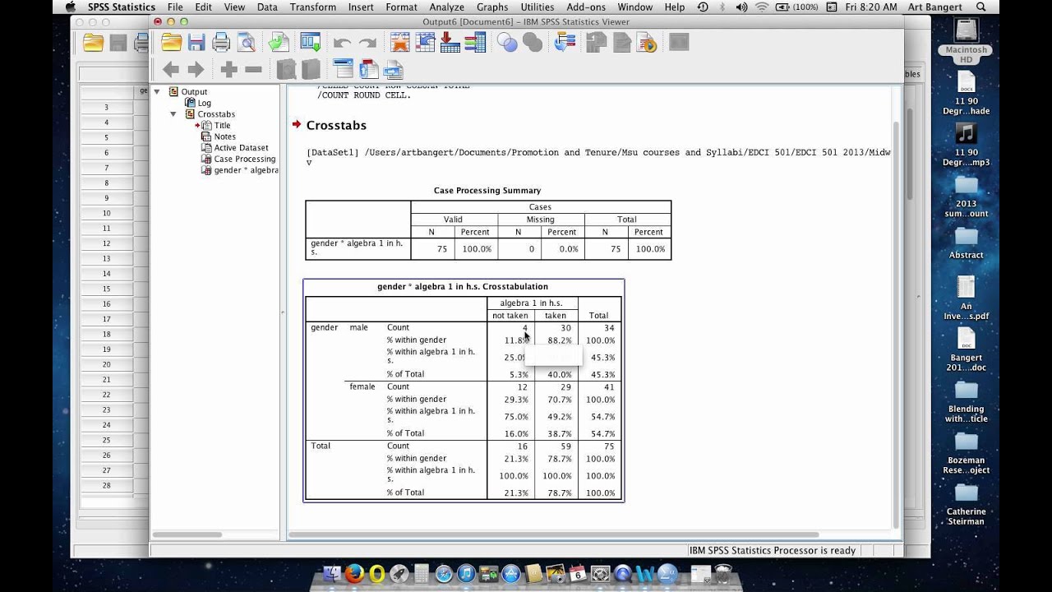This screenshot has width=1052, height=592.
Task: Click the Demote right-arrow outline icon
Action: coord(196,70)
